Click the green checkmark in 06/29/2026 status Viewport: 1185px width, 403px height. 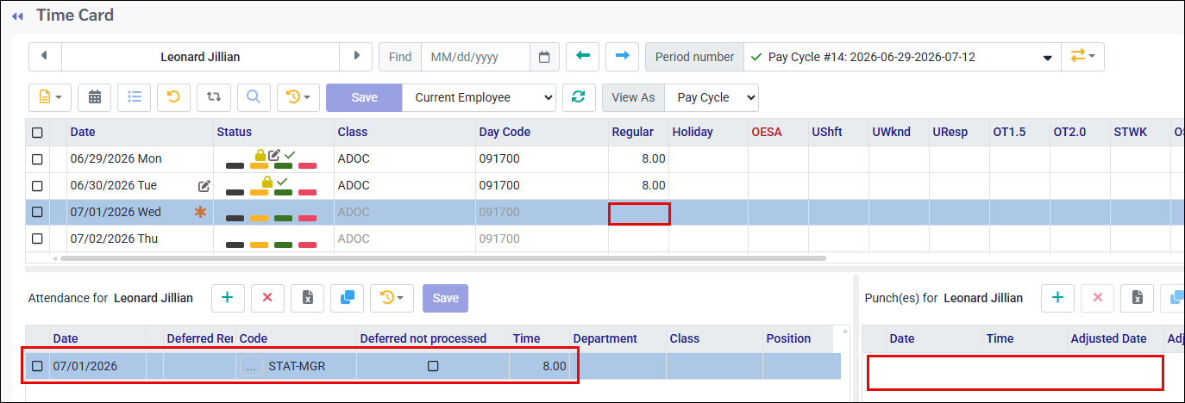[290, 155]
